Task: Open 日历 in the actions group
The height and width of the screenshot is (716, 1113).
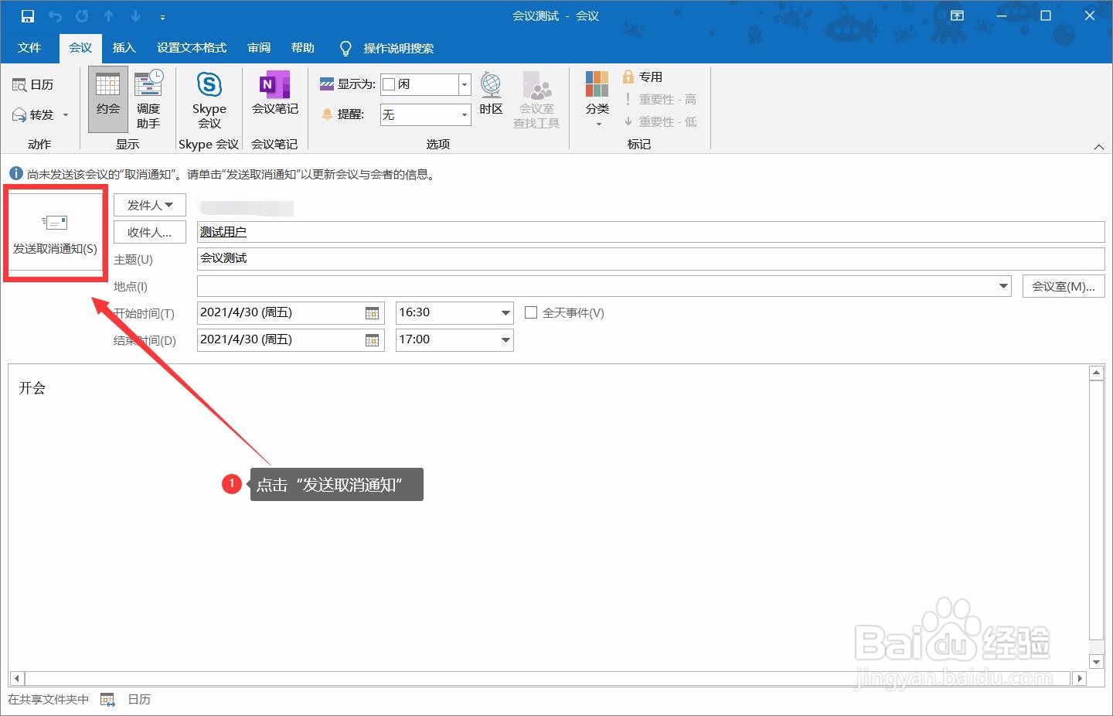Action: pyautogui.click(x=33, y=84)
